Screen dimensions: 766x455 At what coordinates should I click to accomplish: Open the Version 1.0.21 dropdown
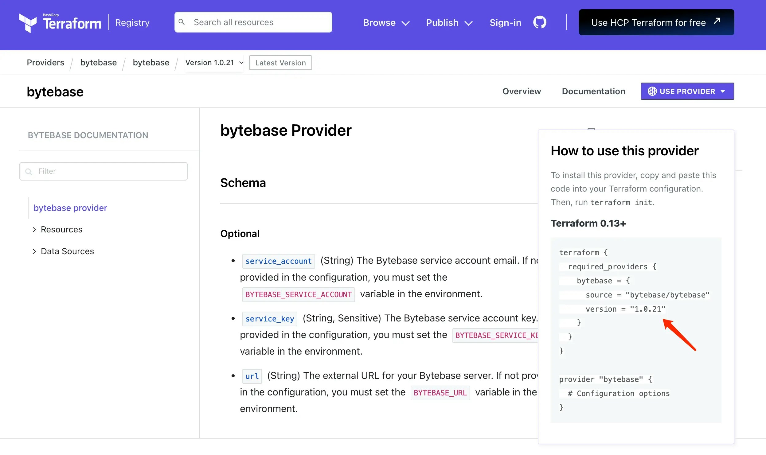click(x=214, y=63)
